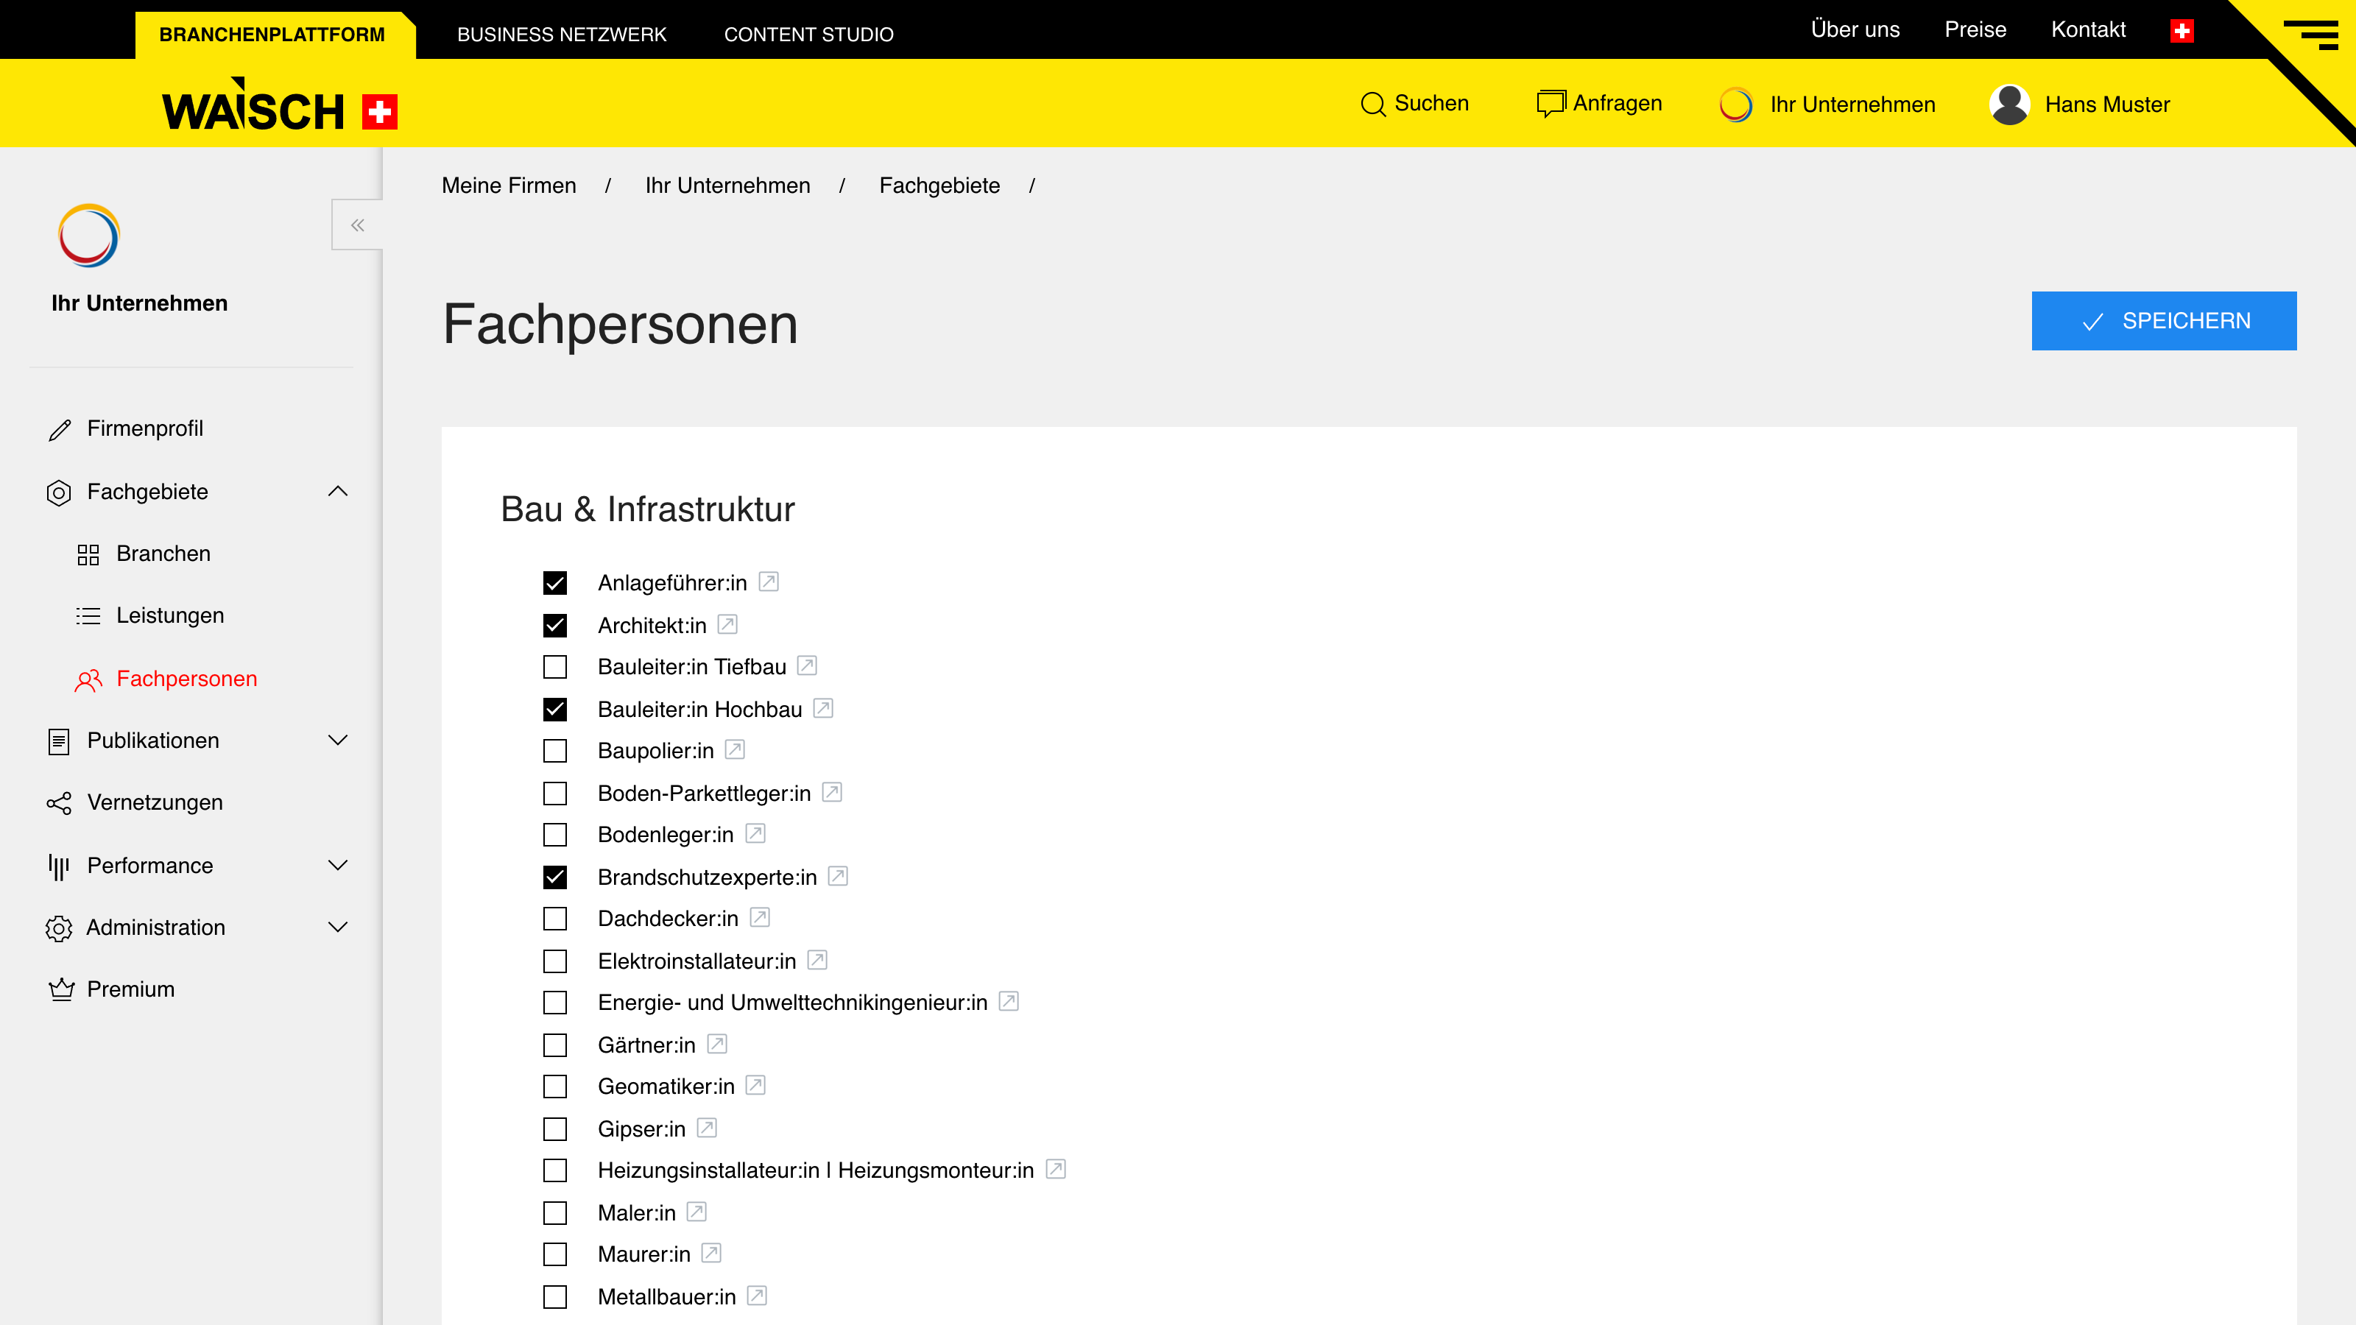Check the Baupolier:in checkbox

point(555,751)
